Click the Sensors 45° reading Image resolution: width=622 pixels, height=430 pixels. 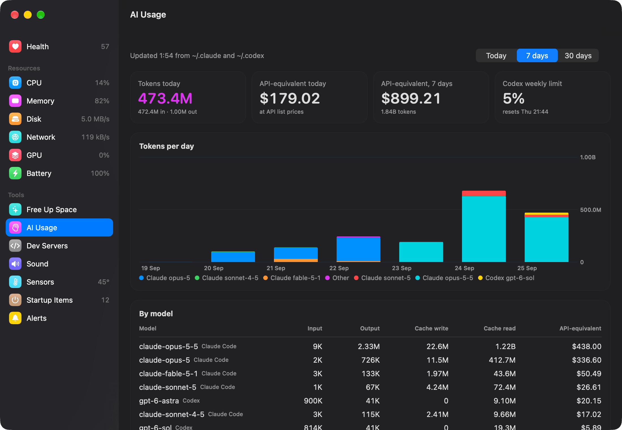pos(103,282)
